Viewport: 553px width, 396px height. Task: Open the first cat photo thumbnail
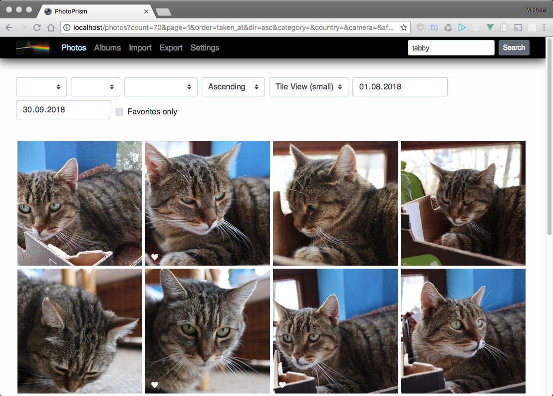[x=80, y=203]
